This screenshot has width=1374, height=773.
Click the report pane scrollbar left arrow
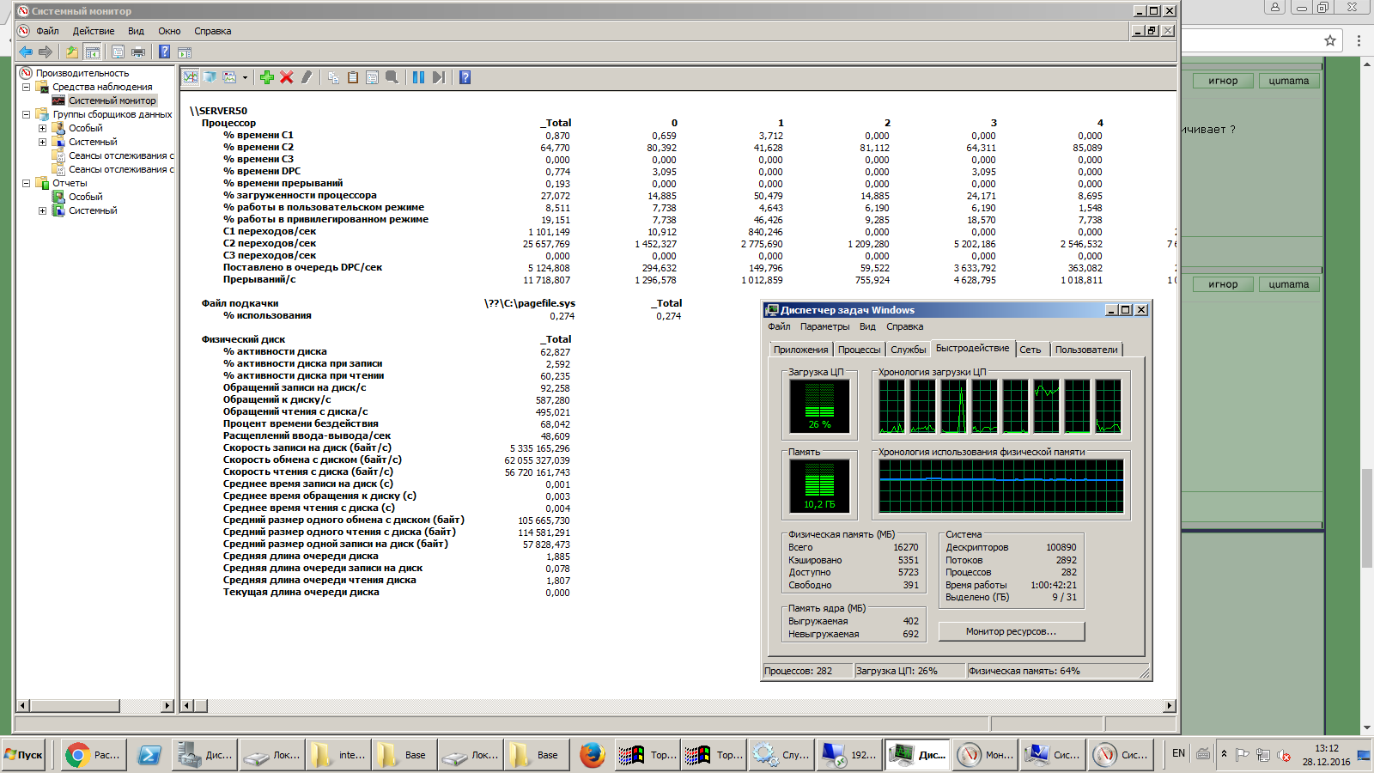(x=187, y=706)
